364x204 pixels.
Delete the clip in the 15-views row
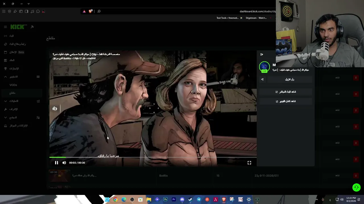point(356,175)
